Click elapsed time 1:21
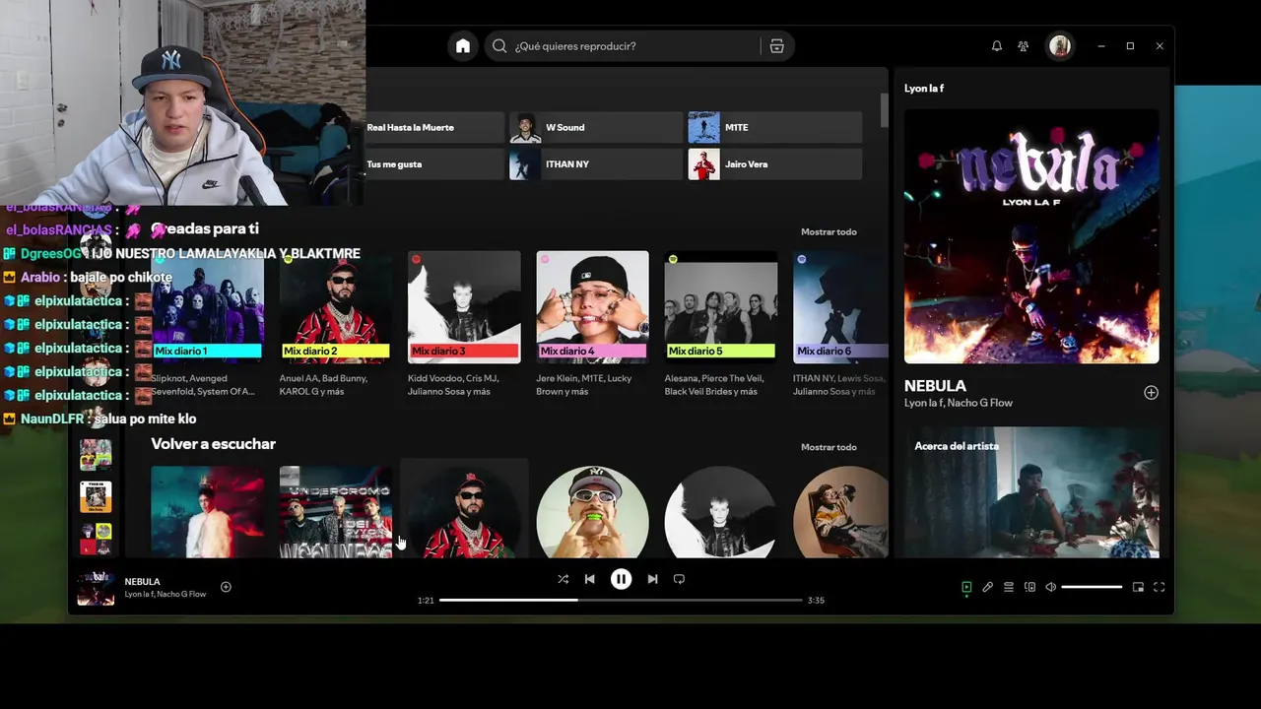This screenshot has width=1261, height=709. 426,601
